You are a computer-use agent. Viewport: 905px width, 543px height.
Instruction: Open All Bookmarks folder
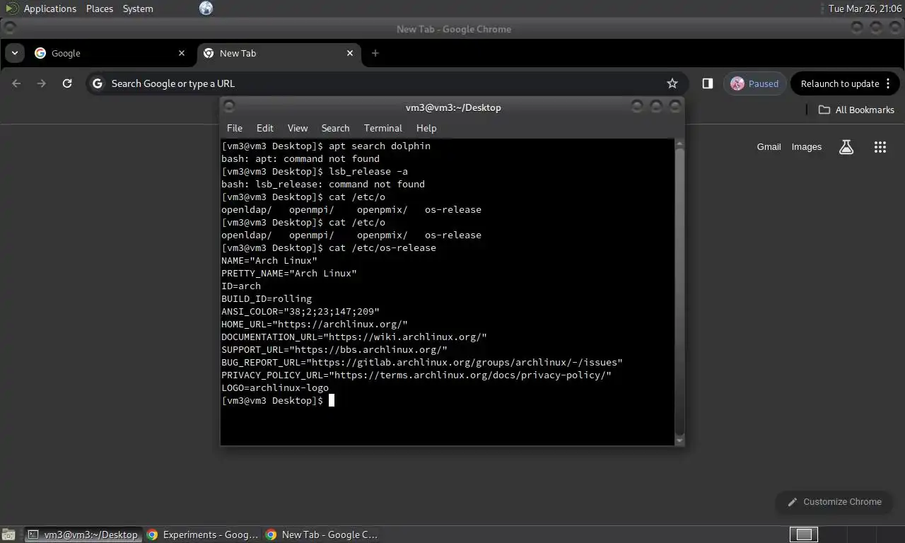point(856,110)
